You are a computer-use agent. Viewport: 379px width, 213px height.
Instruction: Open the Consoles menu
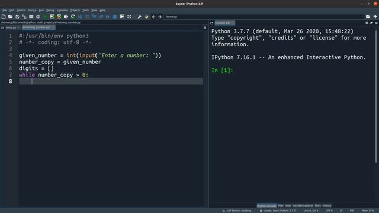[62, 10]
